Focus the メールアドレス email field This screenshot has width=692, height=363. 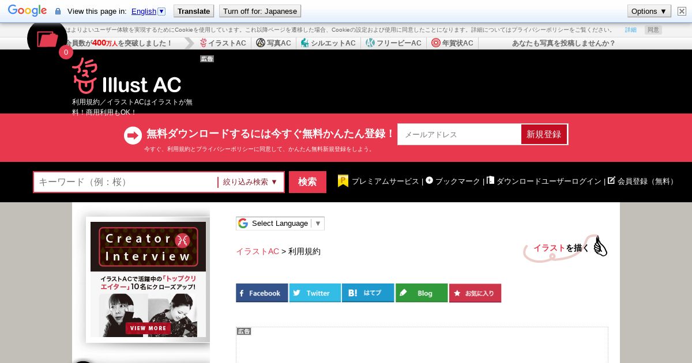[460, 134]
